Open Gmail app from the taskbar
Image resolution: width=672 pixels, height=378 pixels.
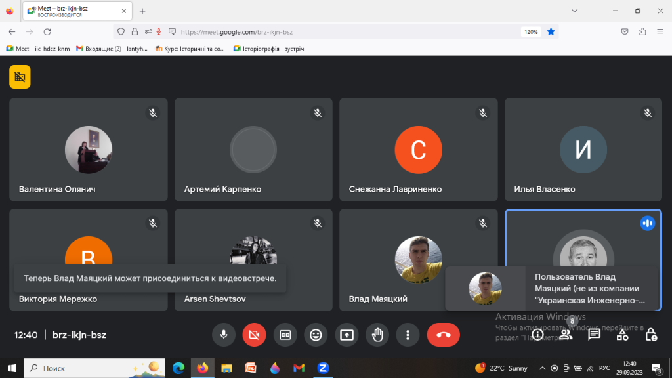pyautogui.click(x=299, y=368)
